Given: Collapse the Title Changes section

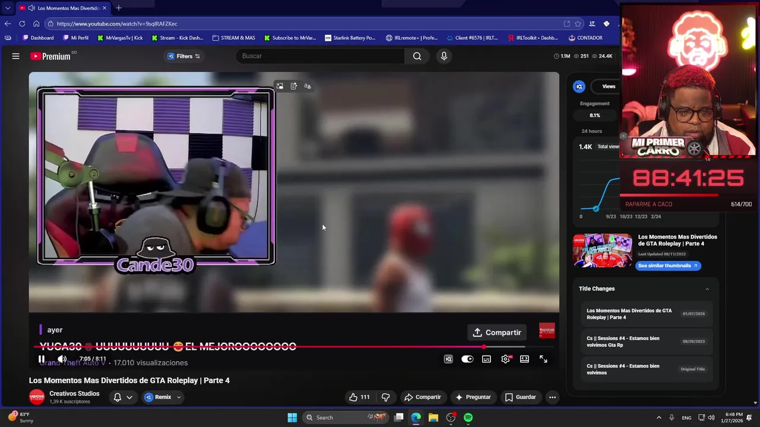Looking at the screenshot, I should click(x=707, y=289).
